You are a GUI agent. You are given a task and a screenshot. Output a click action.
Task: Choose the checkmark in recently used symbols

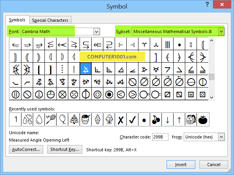coord(133,119)
